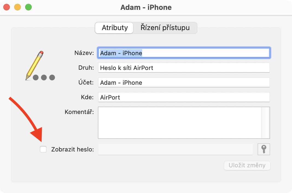Screen dimensions: 292x193
Task: Close the window with red button
Action: [x=7, y=7]
